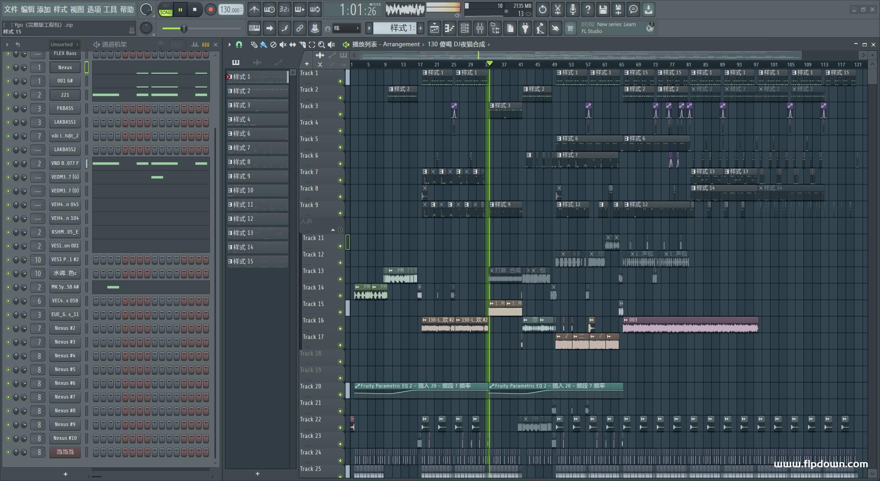Collapse the 人声 track group arrow

[x=333, y=230]
